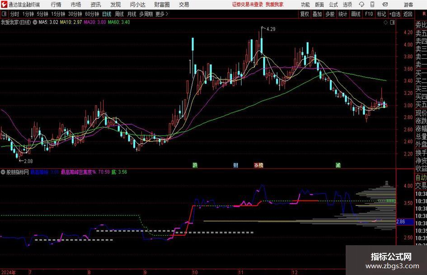Screen dimensions: 427x275
Task: Open the 问小达 menu
Action: point(137,5)
